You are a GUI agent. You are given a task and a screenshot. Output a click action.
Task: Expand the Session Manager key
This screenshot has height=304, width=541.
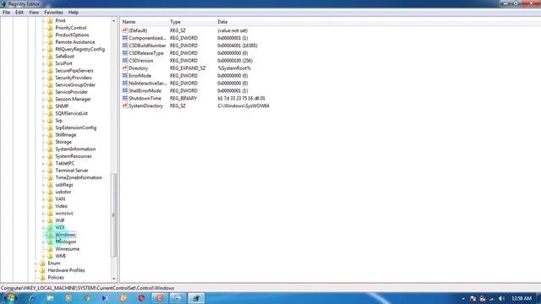(x=43, y=100)
